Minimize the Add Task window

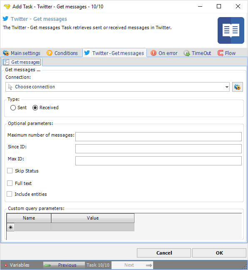(x=200, y=7)
